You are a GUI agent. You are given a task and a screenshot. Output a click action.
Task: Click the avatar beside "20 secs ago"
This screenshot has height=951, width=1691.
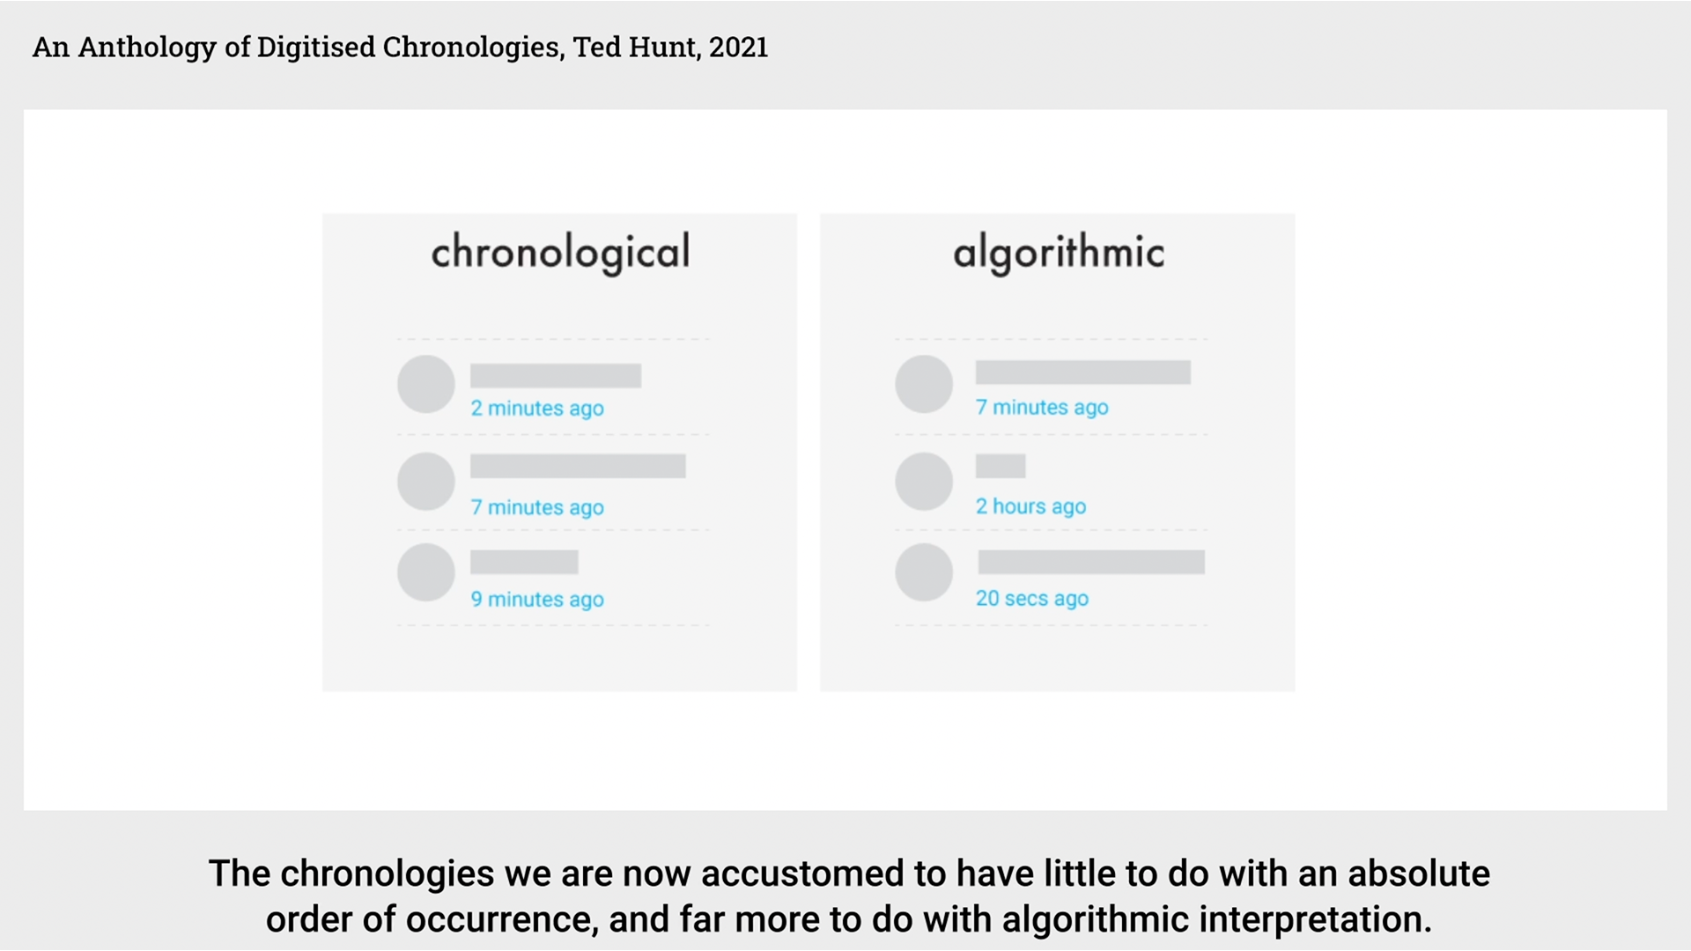924,572
